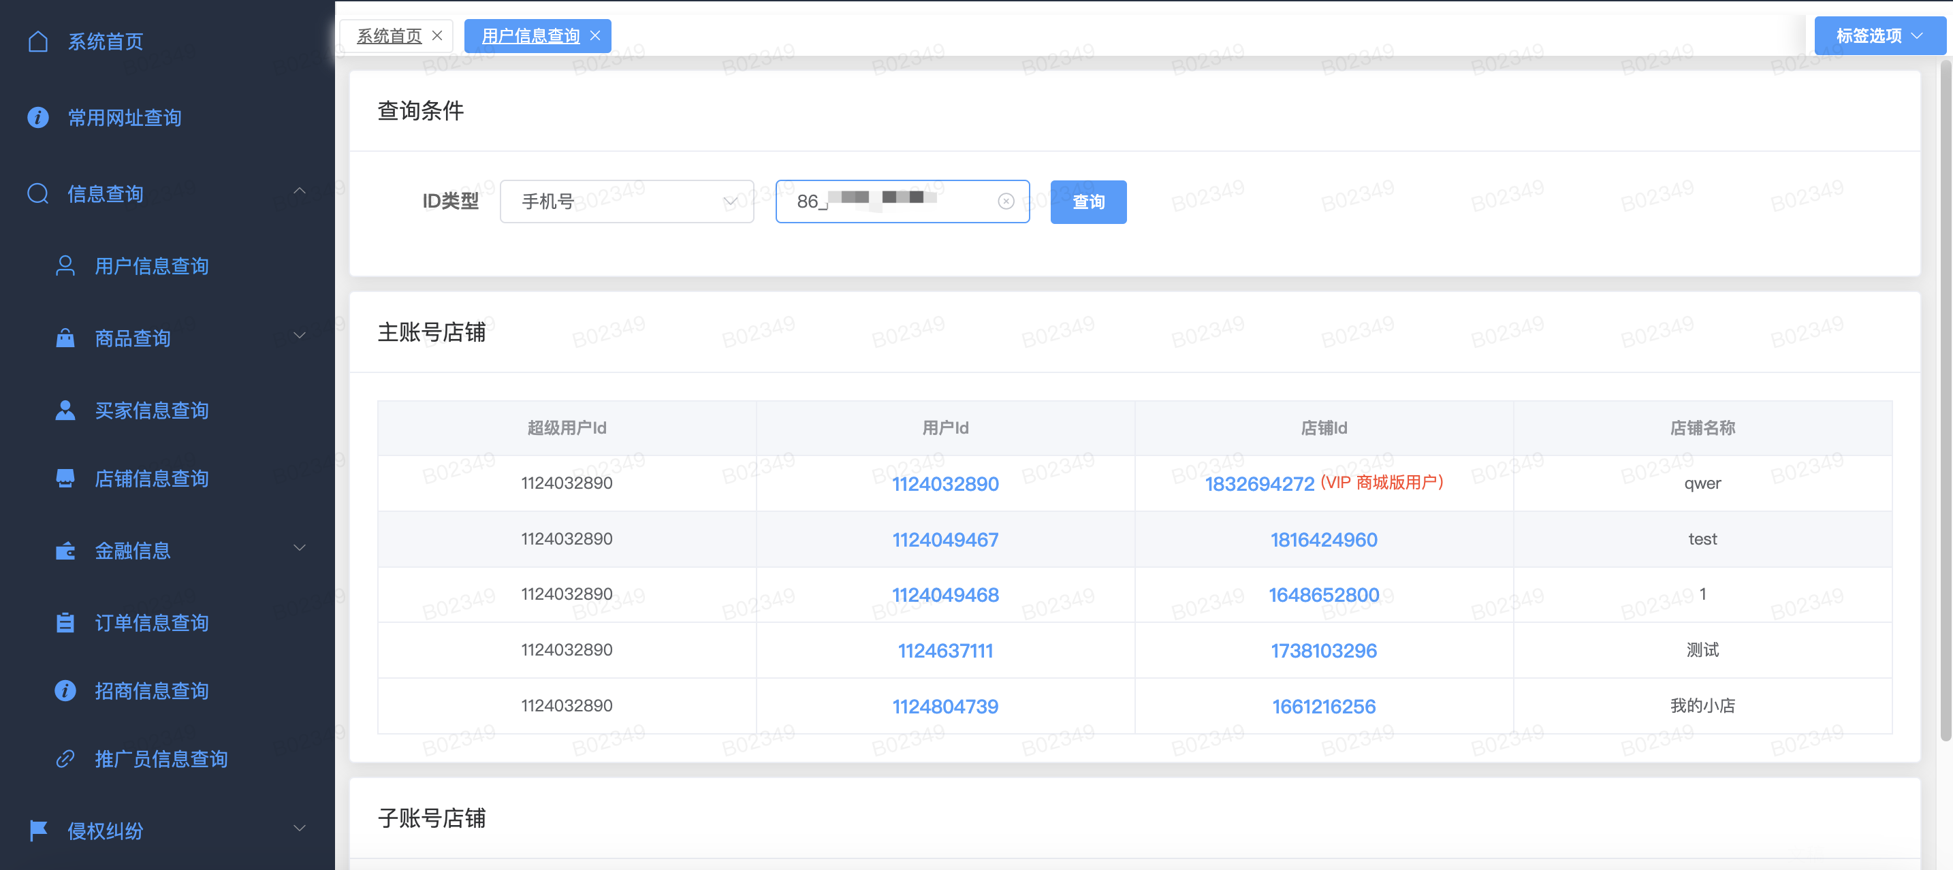Click the clipboard icon beside 订单信息查询

click(65, 622)
